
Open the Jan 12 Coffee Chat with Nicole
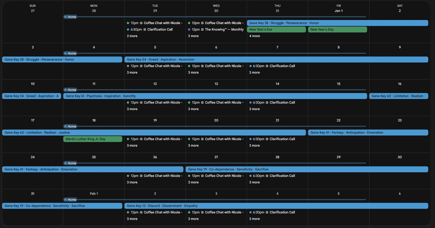pyautogui.click(x=155, y=103)
